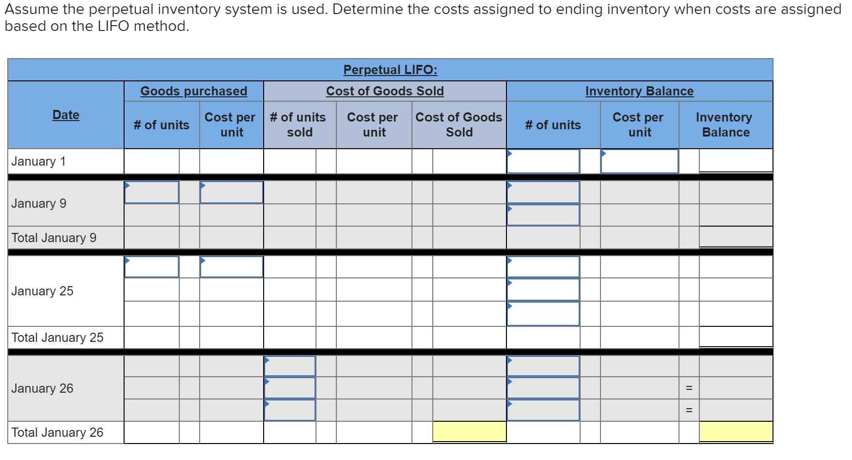Click the "Total January 25" row label
This screenshot has height=460, width=852.
[x=57, y=337]
